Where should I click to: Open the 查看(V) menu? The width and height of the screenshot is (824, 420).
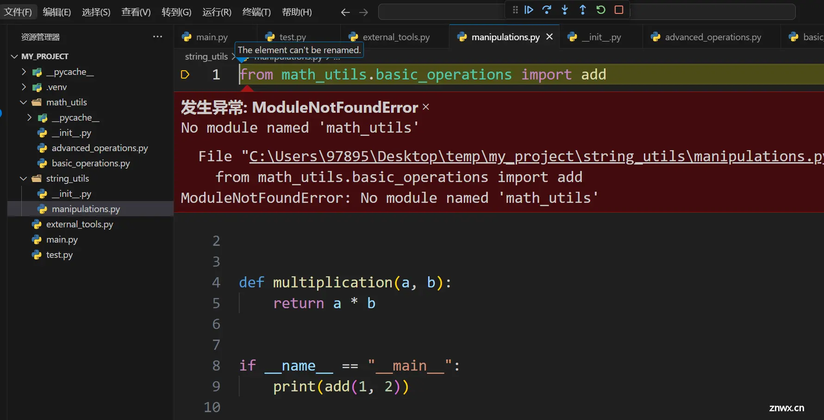click(x=136, y=12)
